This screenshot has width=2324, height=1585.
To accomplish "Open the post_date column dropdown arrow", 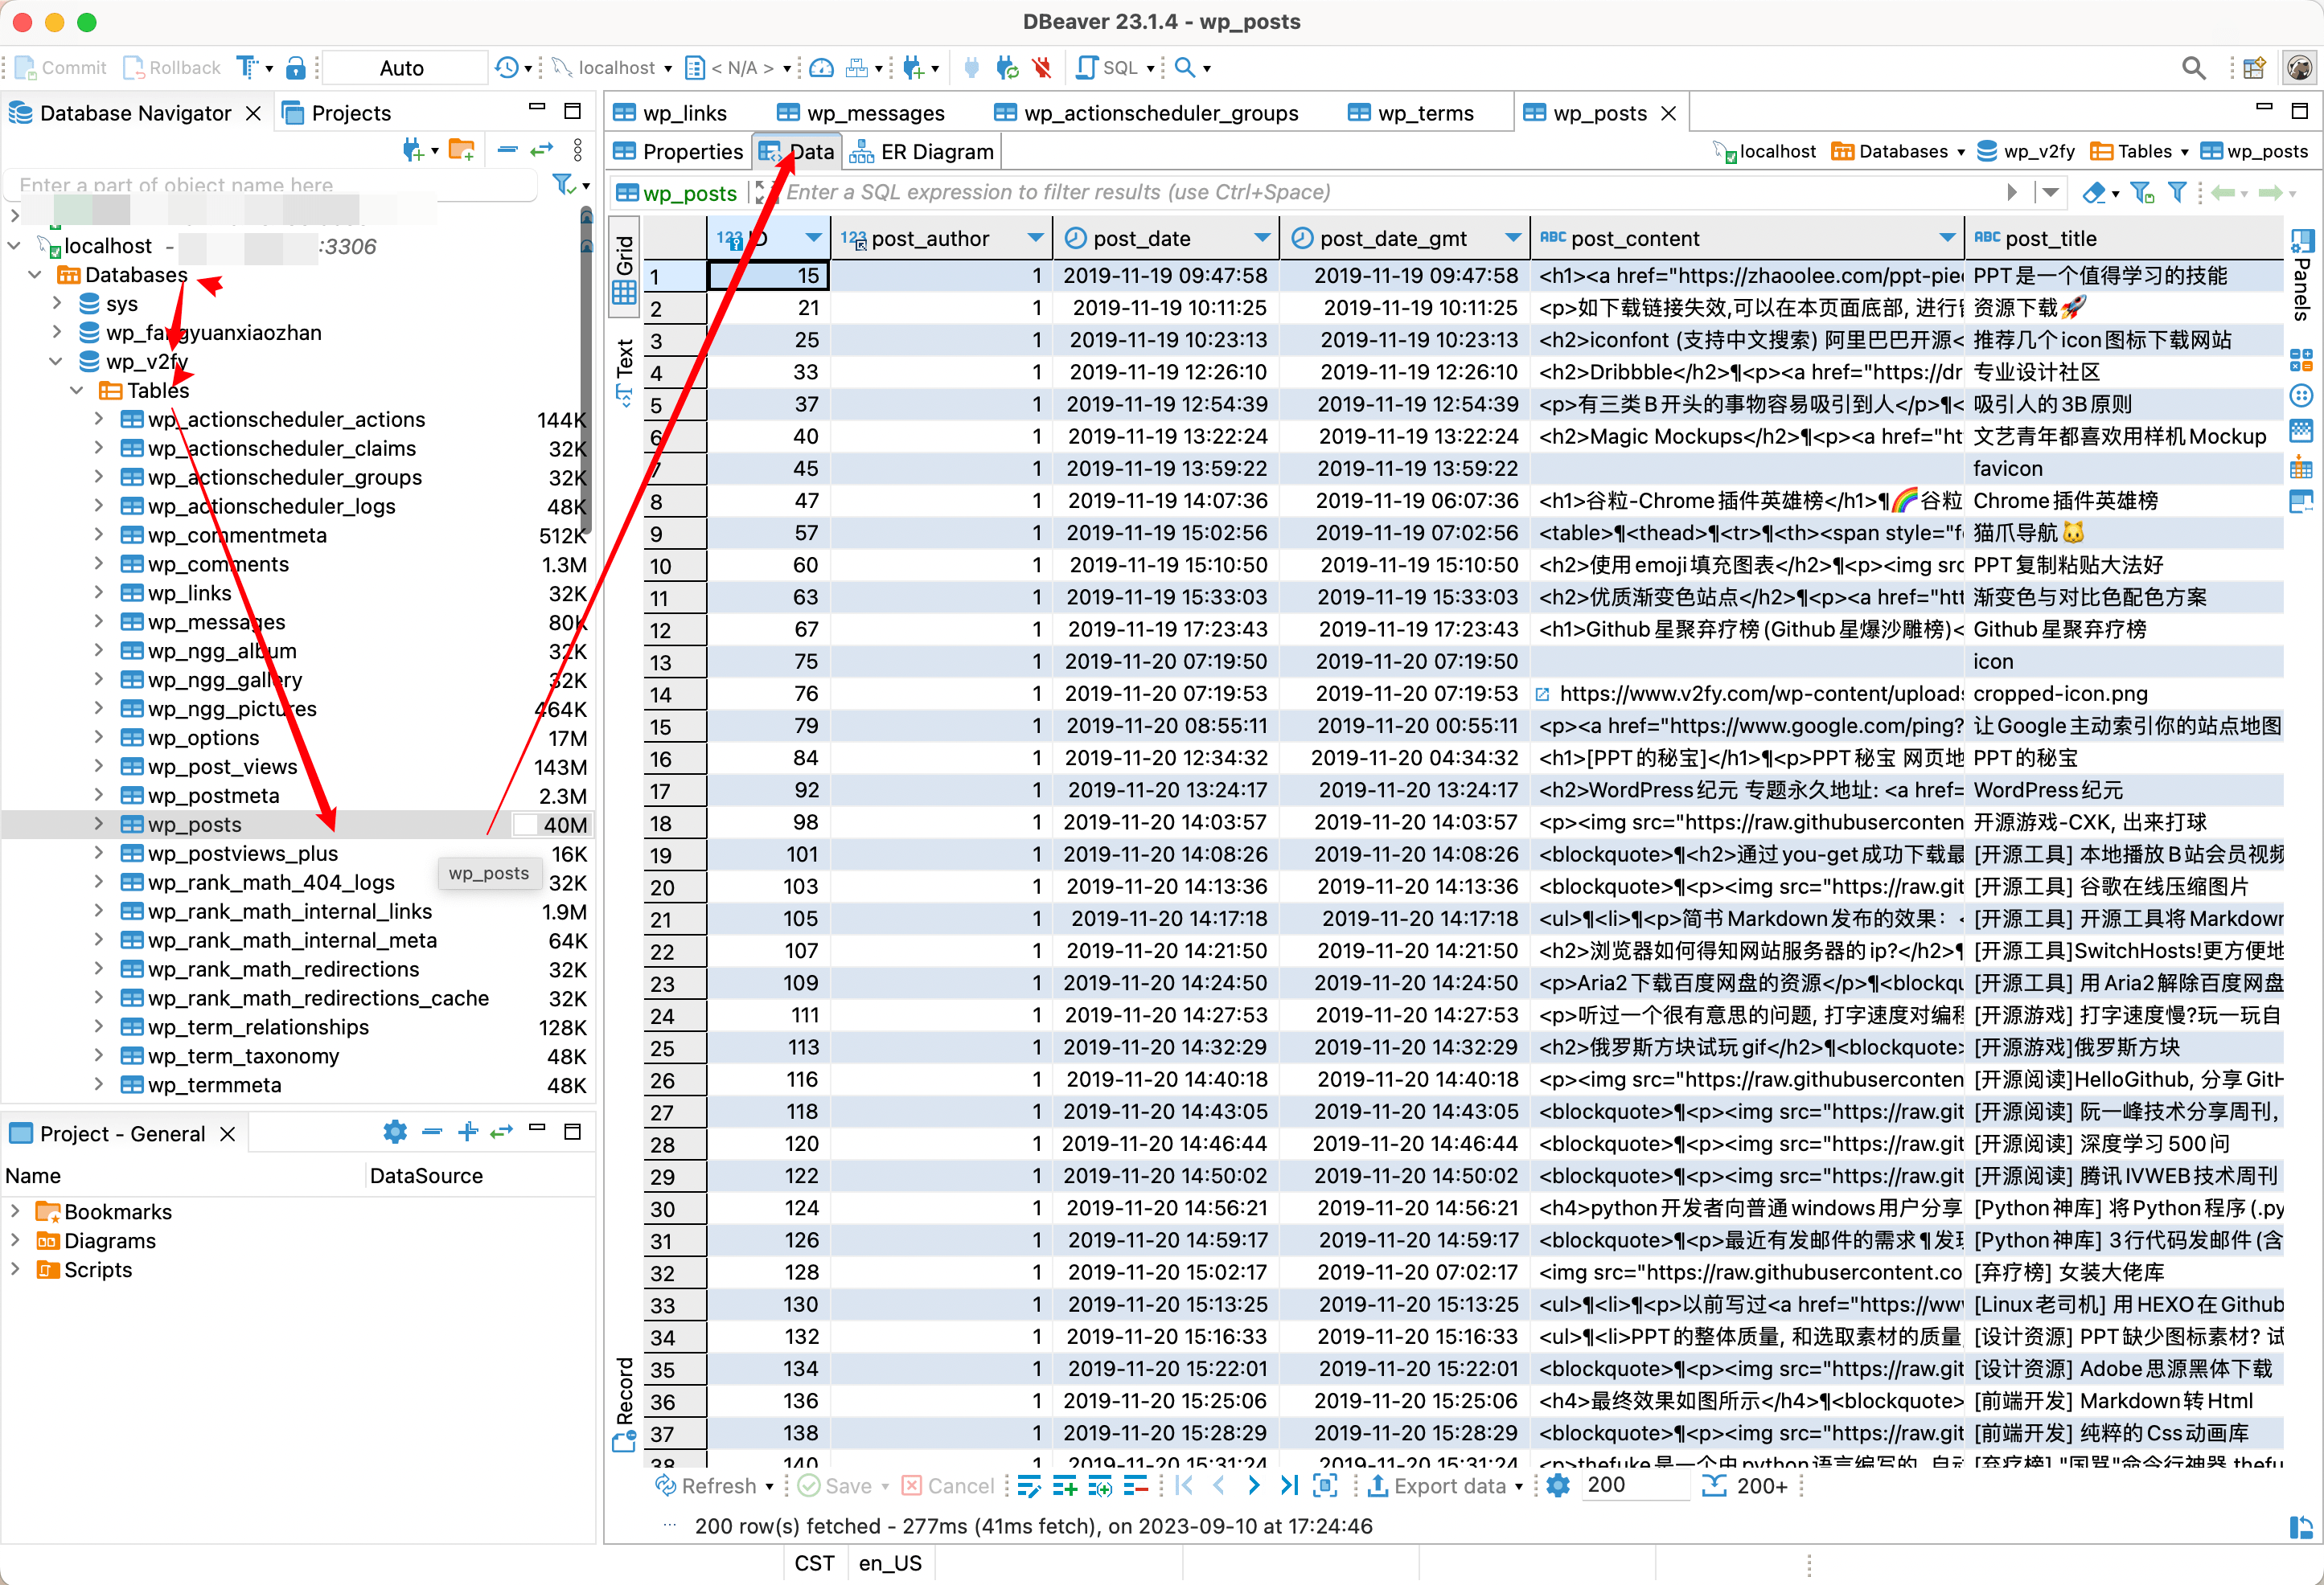I will [x=1262, y=238].
